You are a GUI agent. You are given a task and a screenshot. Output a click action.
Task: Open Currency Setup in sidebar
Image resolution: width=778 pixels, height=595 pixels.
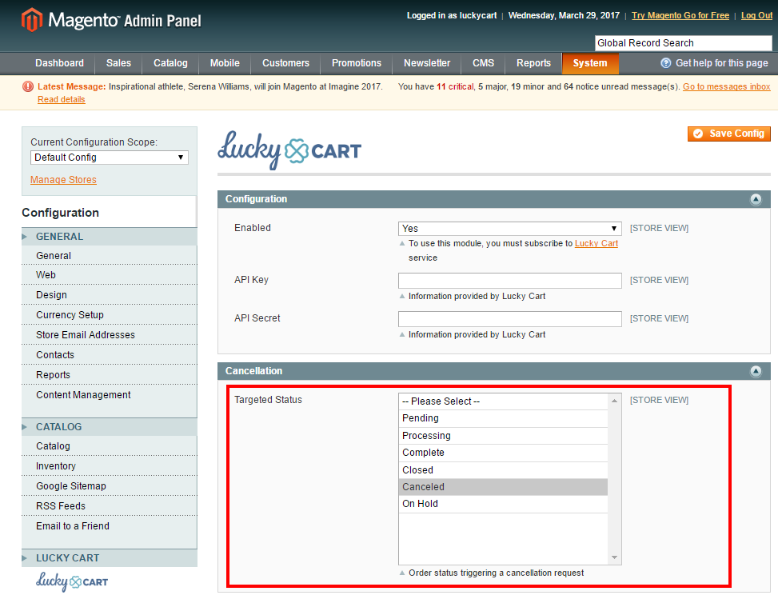(70, 315)
